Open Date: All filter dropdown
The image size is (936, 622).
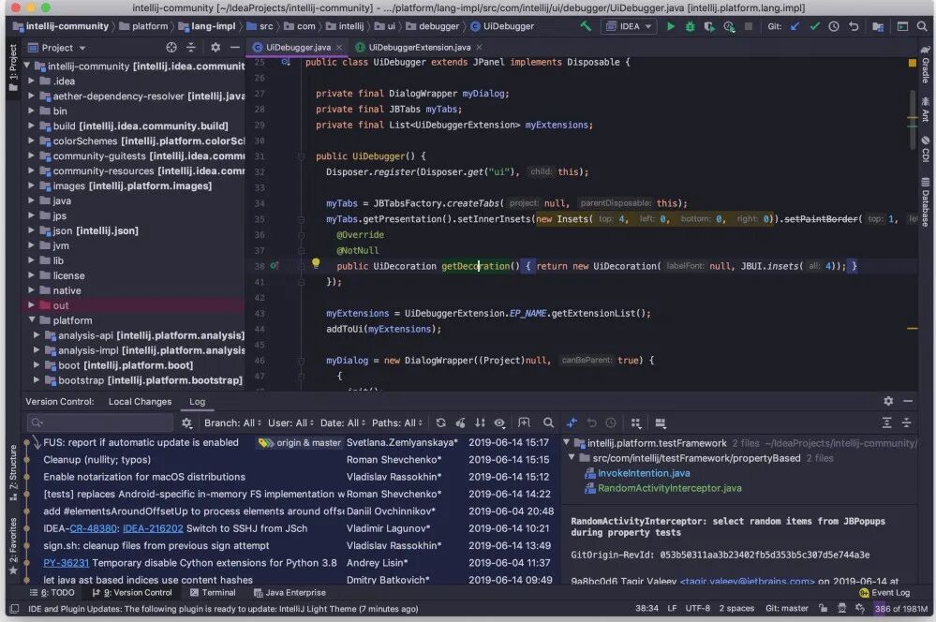(x=343, y=422)
